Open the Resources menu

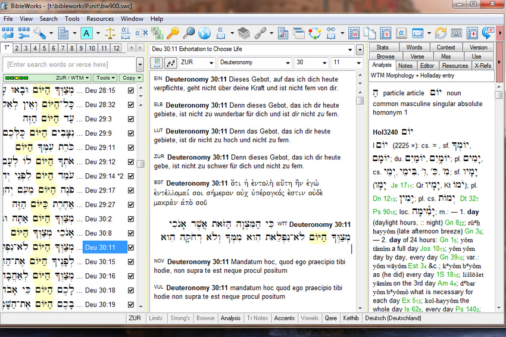pyautogui.click(x=100, y=18)
